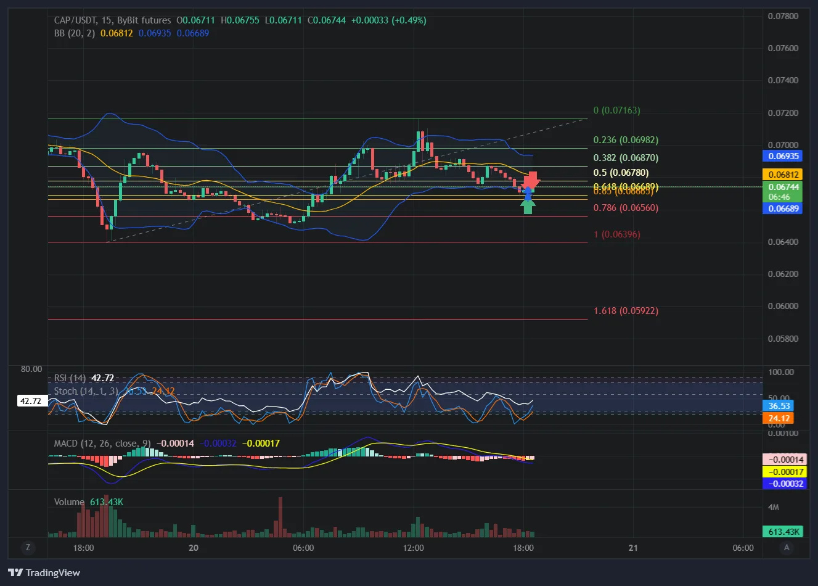The width and height of the screenshot is (818, 586).
Task: Select the Fib 0.382 (0.06870) level label
Action: (626, 158)
